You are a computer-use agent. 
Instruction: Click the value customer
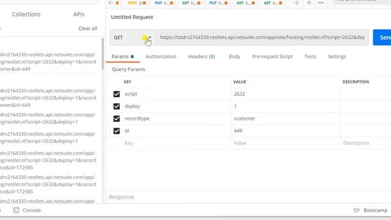coord(244,119)
